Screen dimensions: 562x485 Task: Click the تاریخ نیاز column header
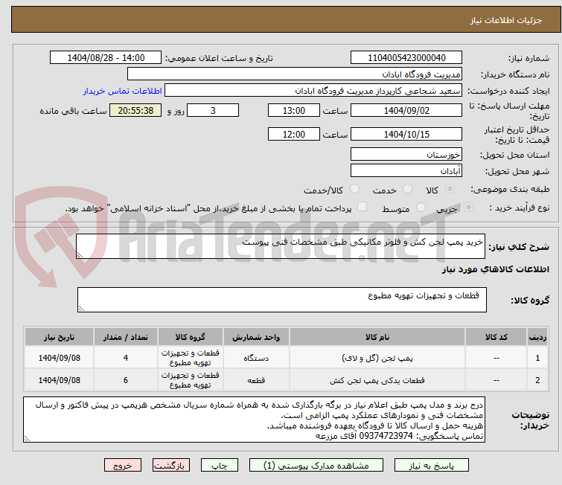[59, 337]
